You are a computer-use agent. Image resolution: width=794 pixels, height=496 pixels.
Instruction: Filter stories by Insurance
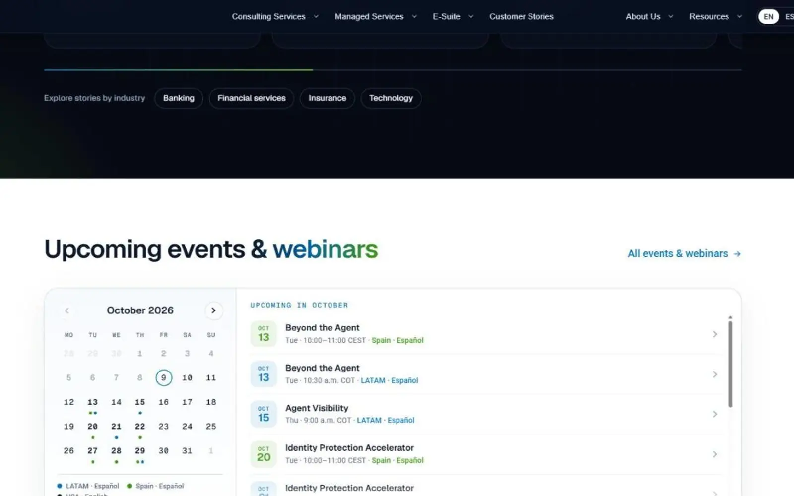(x=327, y=98)
